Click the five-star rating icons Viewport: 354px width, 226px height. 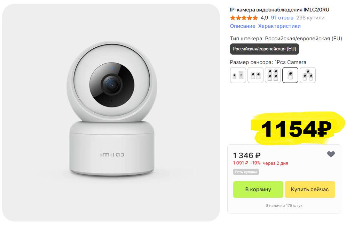pyautogui.click(x=244, y=18)
